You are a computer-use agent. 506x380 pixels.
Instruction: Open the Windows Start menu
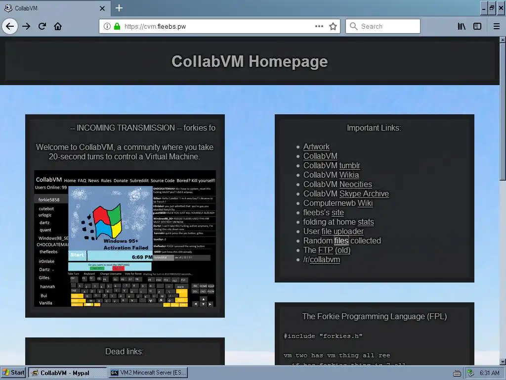point(13,373)
